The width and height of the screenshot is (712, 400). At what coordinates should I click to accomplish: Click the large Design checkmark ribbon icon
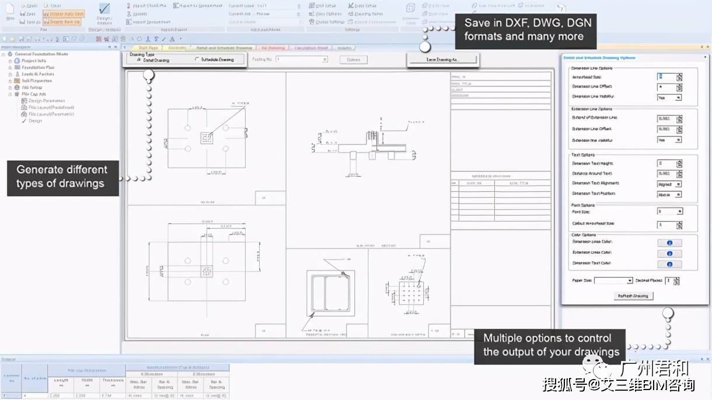[x=104, y=9]
